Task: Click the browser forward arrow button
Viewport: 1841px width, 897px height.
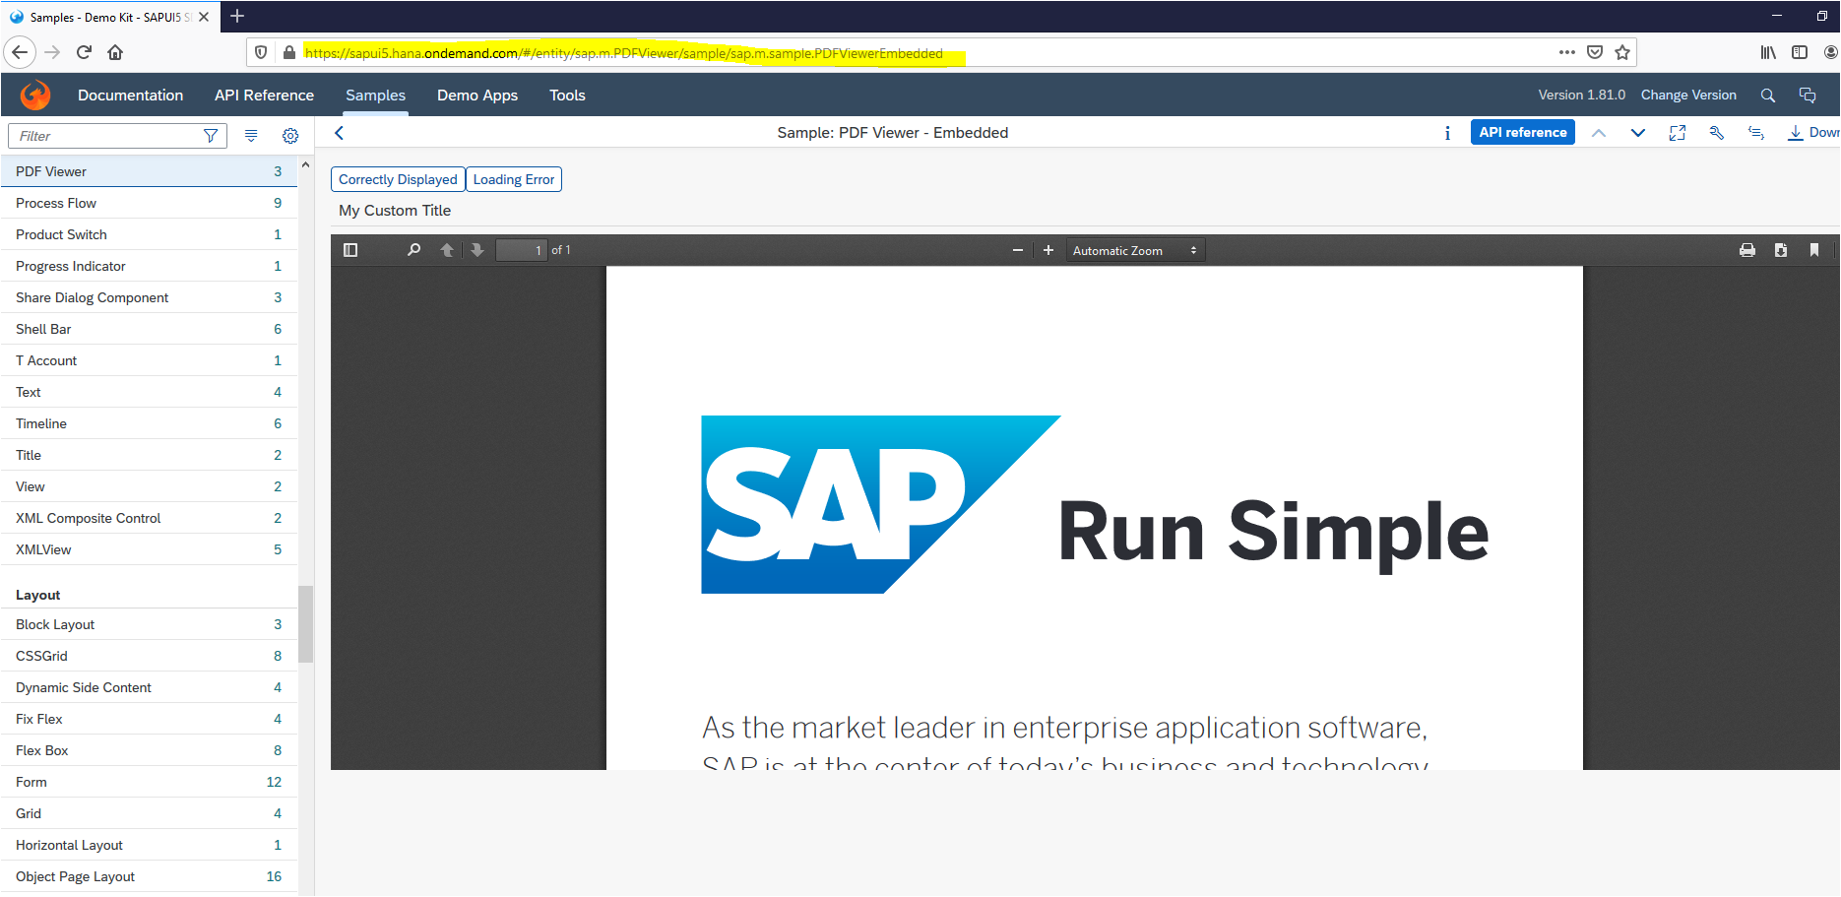Action: tap(53, 52)
